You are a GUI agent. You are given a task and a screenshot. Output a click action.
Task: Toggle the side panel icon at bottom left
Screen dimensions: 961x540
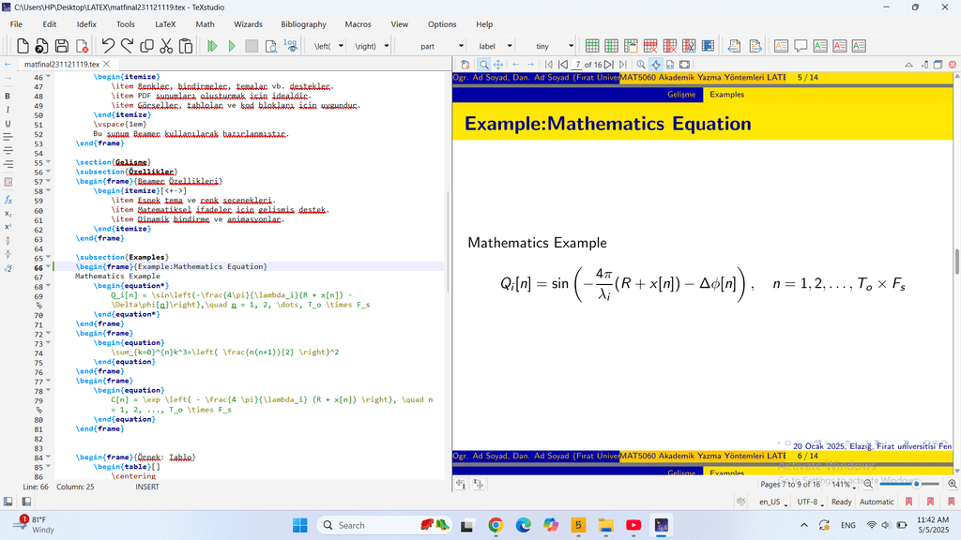[x=8, y=502]
